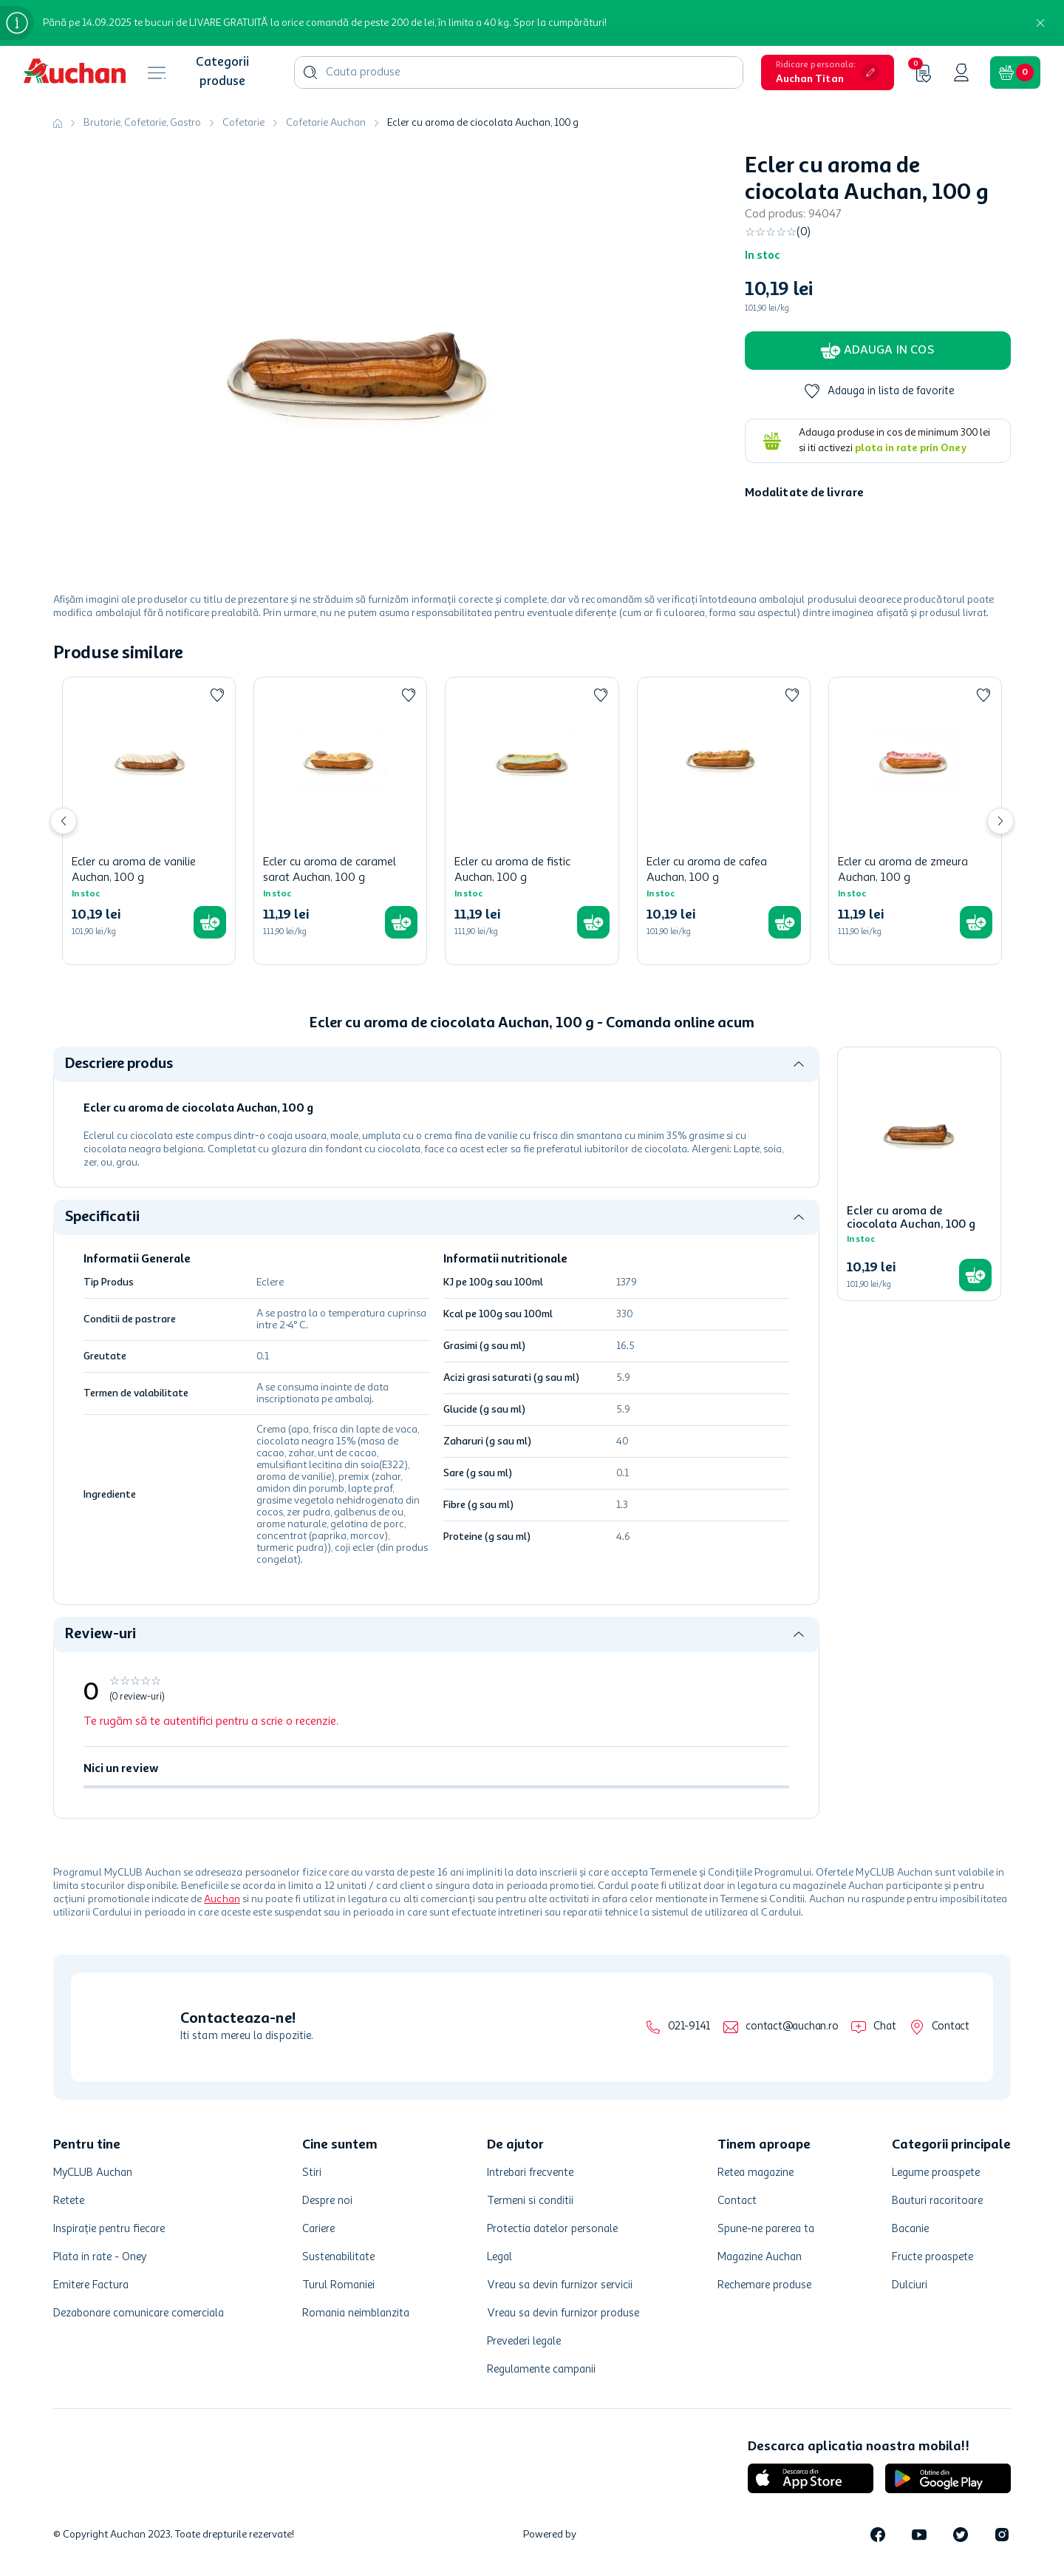Image resolution: width=1064 pixels, height=2576 pixels.
Task: Add Ecler cafea to cart
Action: 784,922
